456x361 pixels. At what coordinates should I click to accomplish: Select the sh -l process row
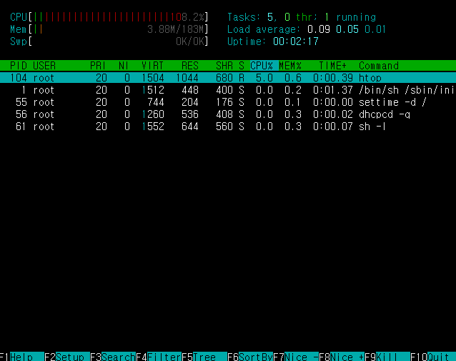(228, 127)
